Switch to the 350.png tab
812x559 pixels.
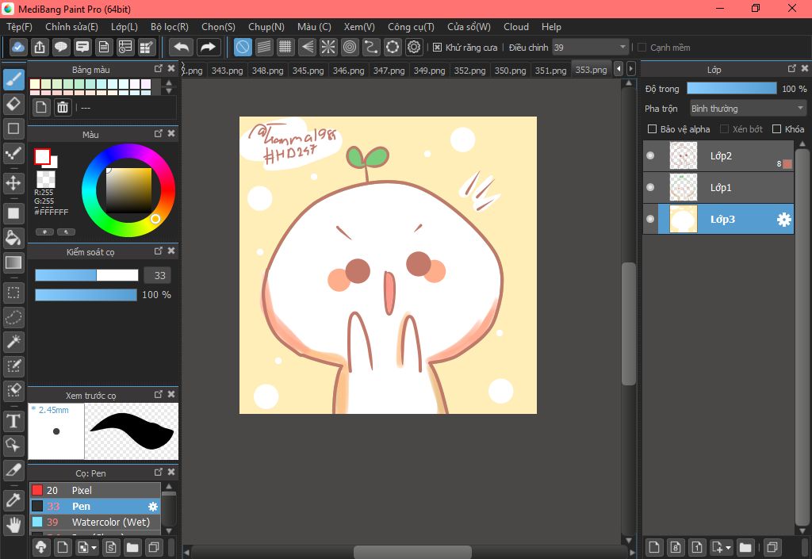point(511,71)
